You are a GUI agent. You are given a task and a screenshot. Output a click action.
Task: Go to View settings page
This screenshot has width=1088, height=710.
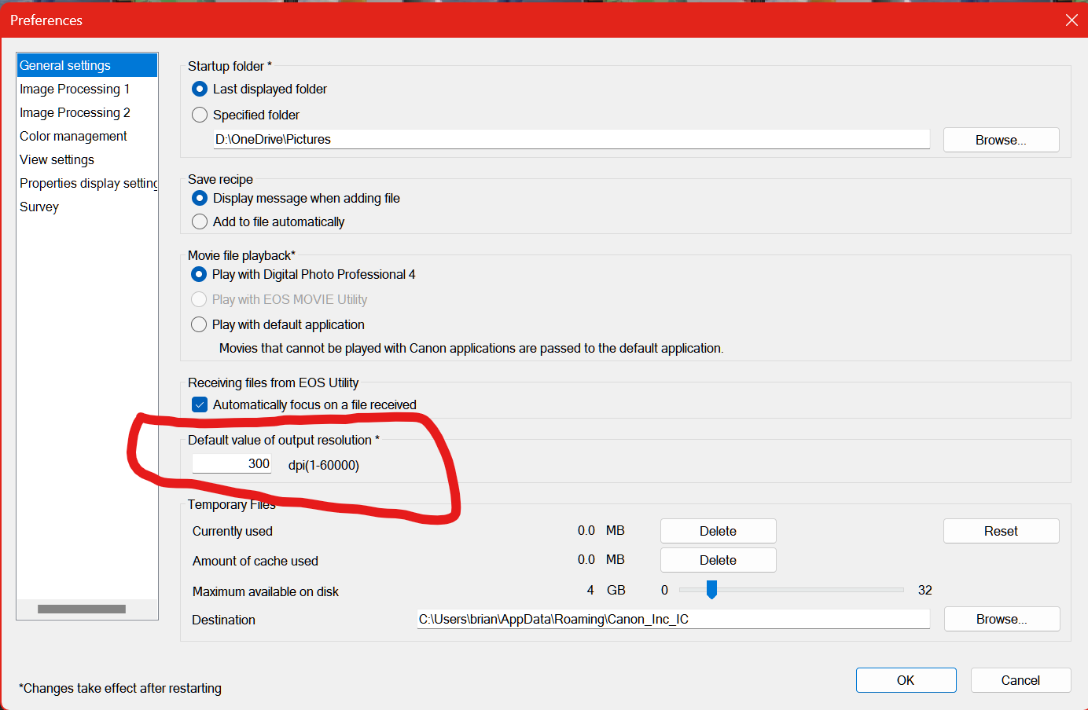[x=57, y=160]
